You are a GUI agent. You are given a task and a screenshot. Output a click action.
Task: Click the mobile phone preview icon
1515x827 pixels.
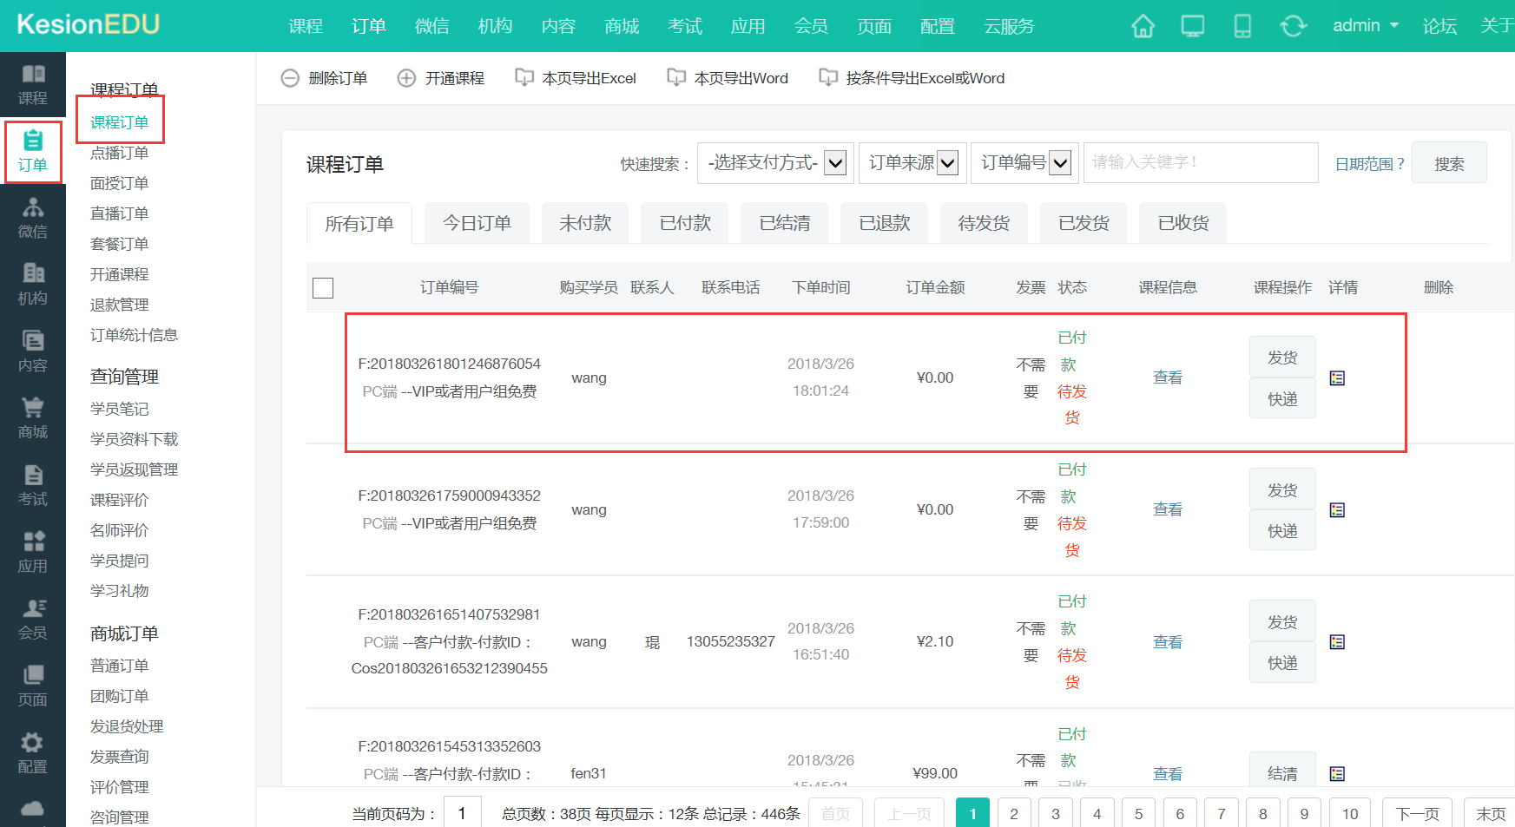[1242, 26]
